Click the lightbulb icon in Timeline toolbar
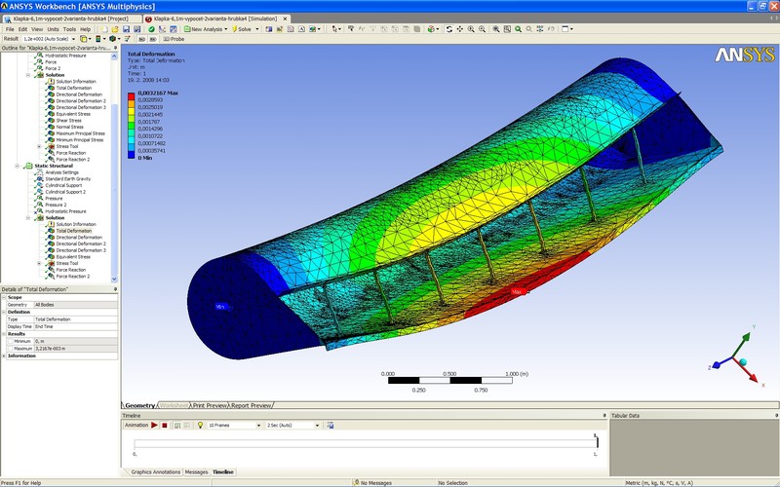Viewport: 780px width, 487px height. click(x=200, y=426)
